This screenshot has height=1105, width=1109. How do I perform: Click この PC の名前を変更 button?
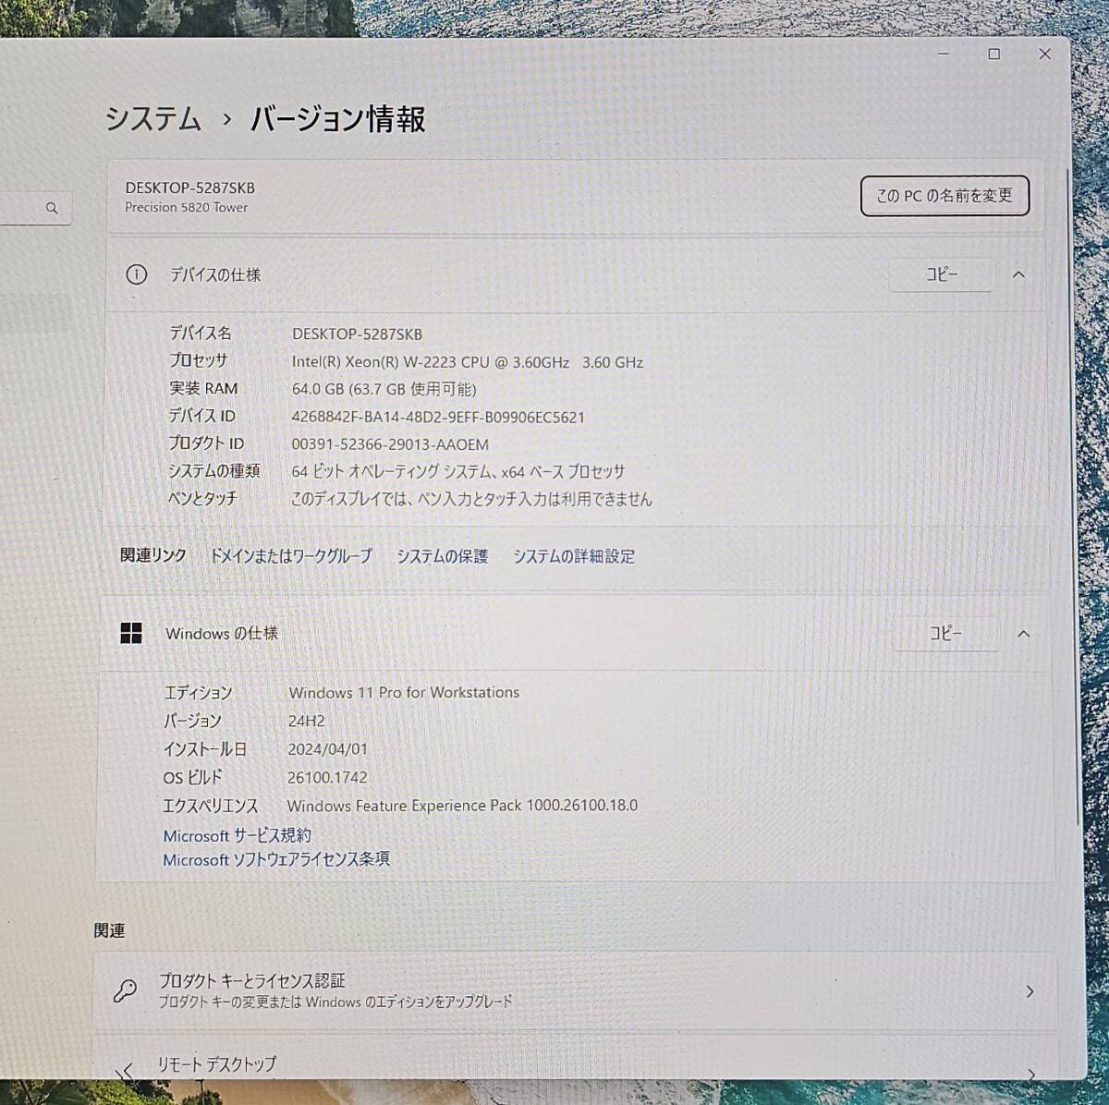[944, 196]
